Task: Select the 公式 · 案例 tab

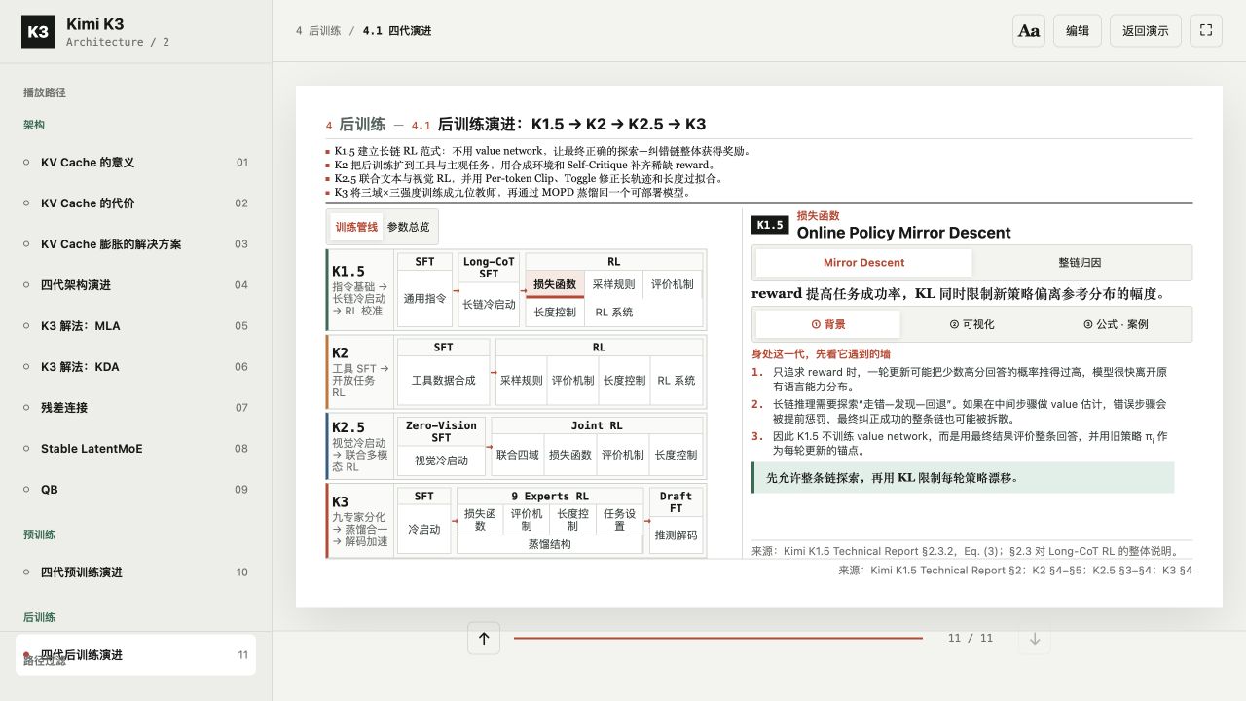Action: point(1116,324)
